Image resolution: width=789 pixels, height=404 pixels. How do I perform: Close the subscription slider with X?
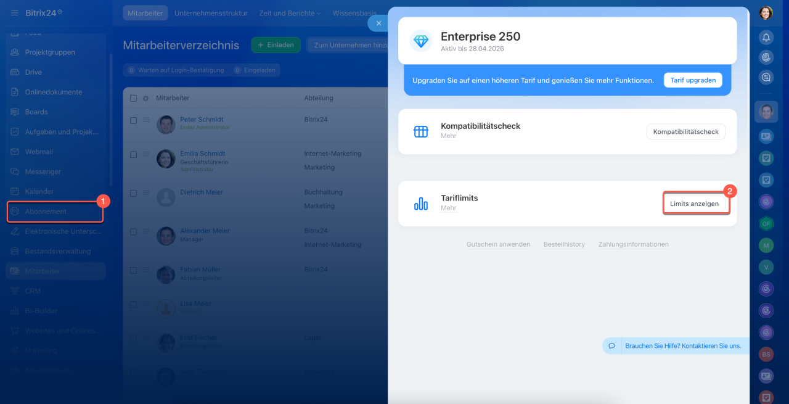click(x=378, y=23)
